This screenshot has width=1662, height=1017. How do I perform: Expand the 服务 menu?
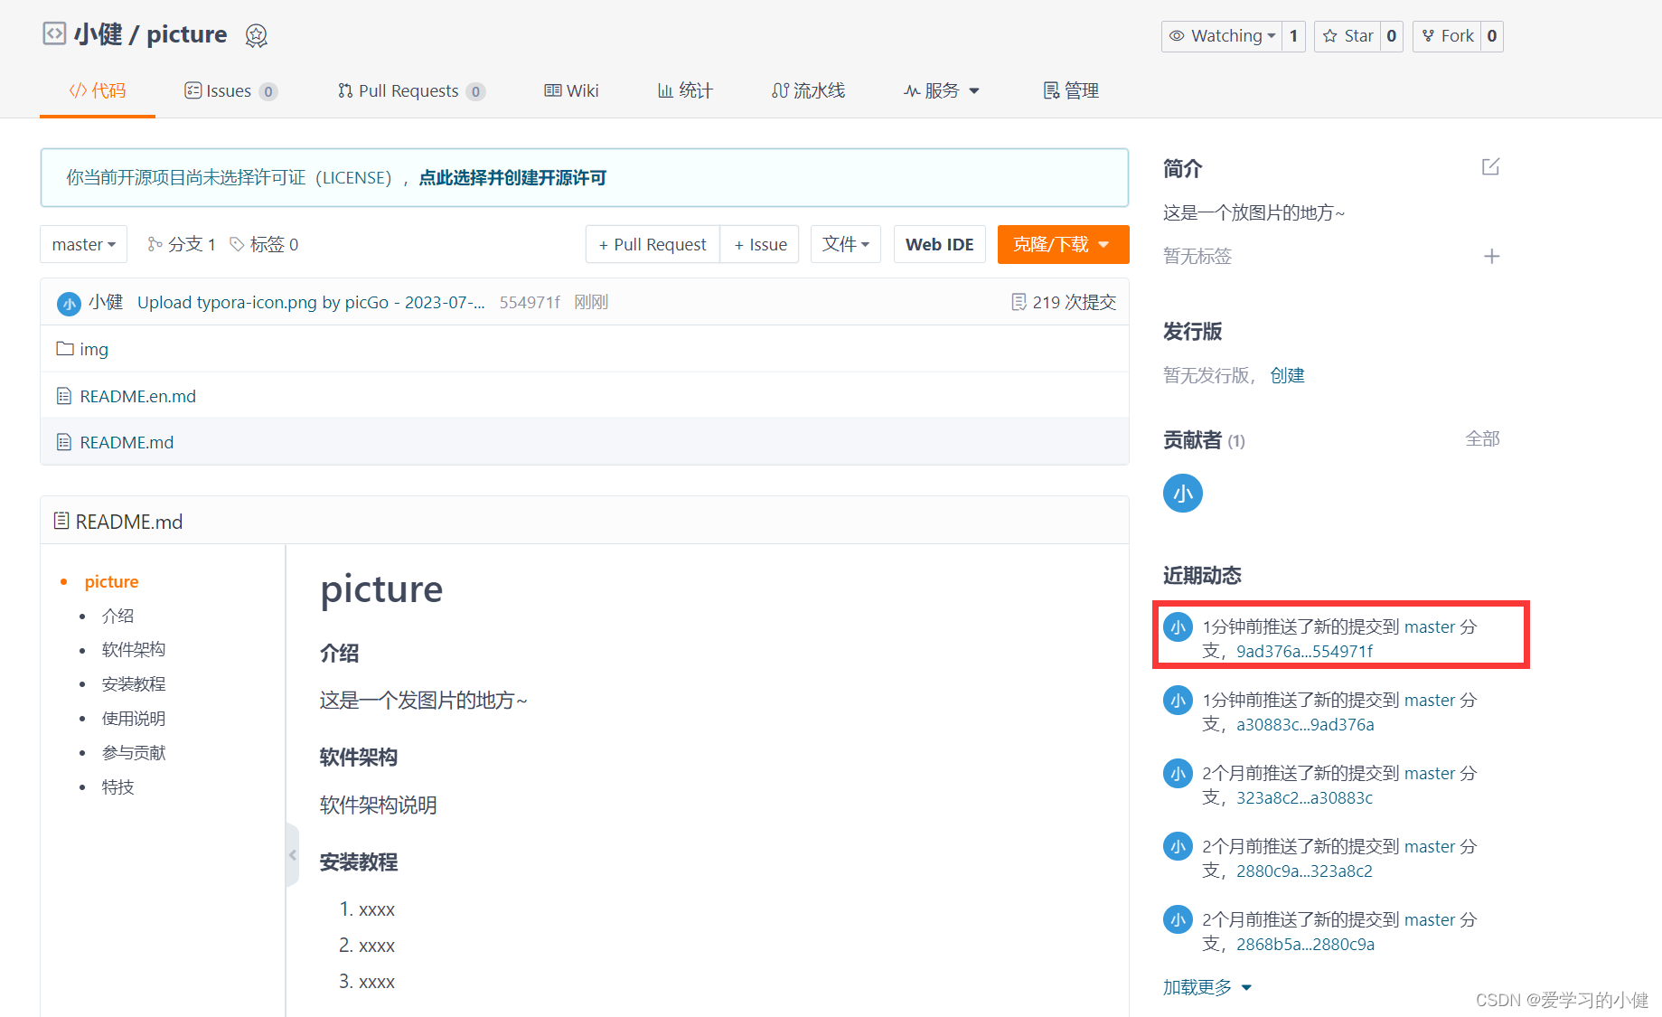pyautogui.click(x=942, y=90)
